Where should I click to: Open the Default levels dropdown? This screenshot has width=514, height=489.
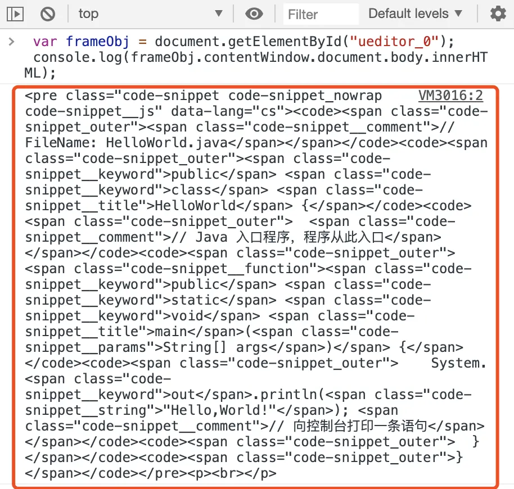(x=416, y=13)
